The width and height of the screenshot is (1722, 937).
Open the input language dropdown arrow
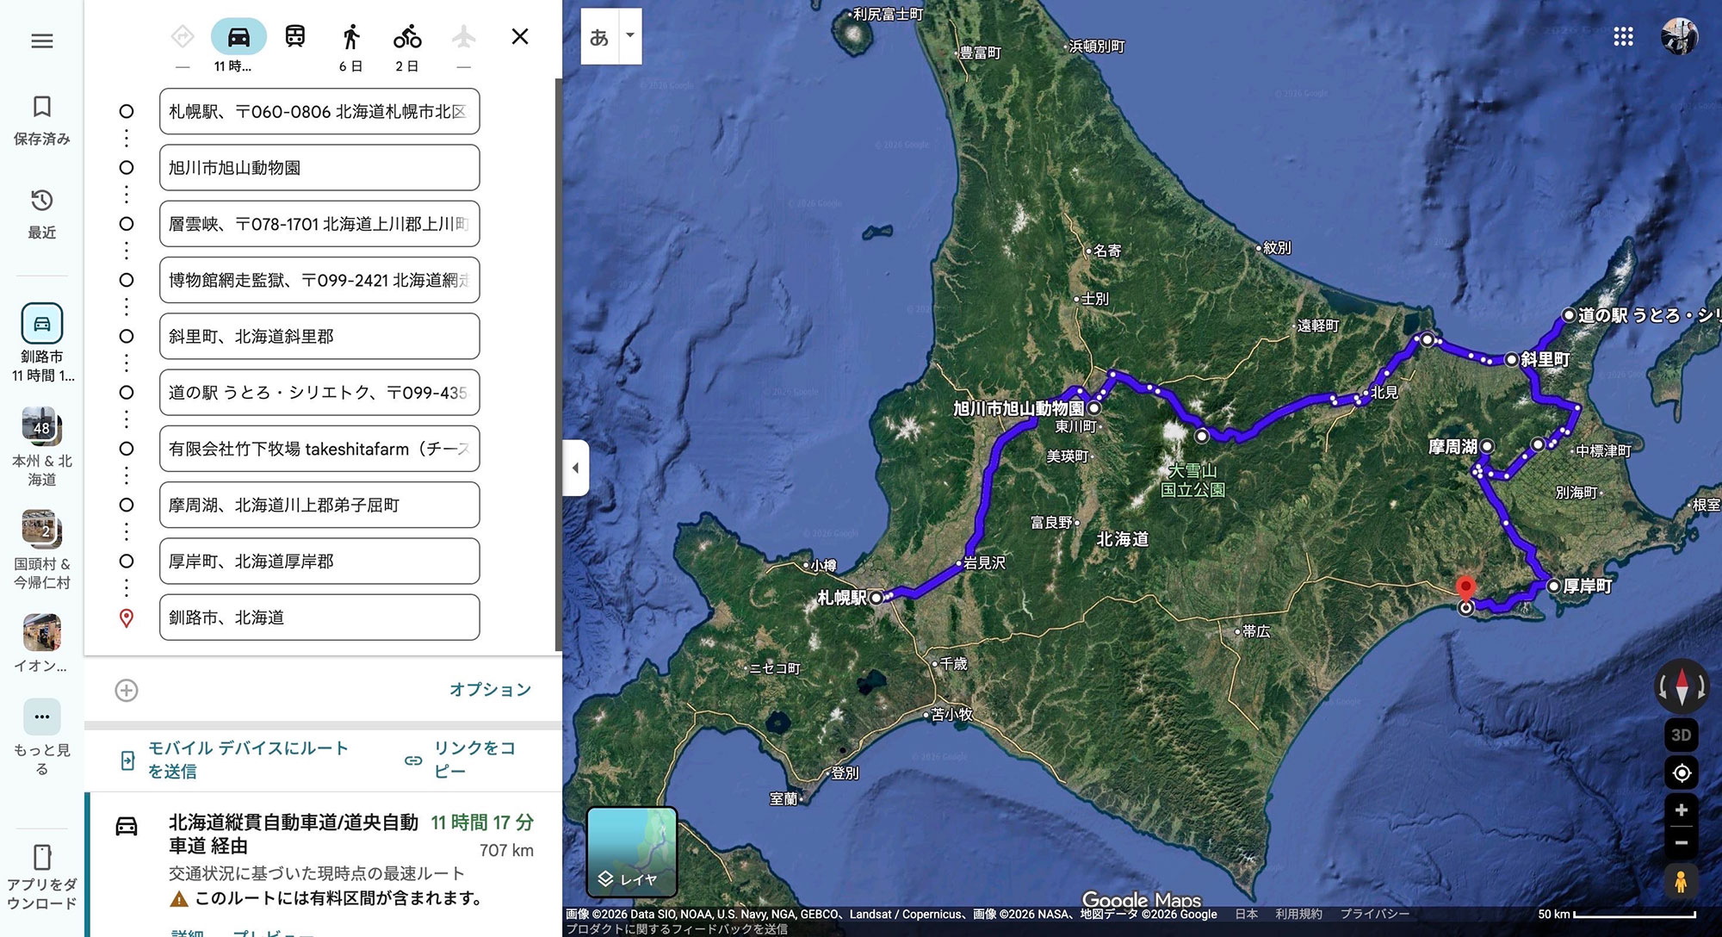click(x=630, y=36)
